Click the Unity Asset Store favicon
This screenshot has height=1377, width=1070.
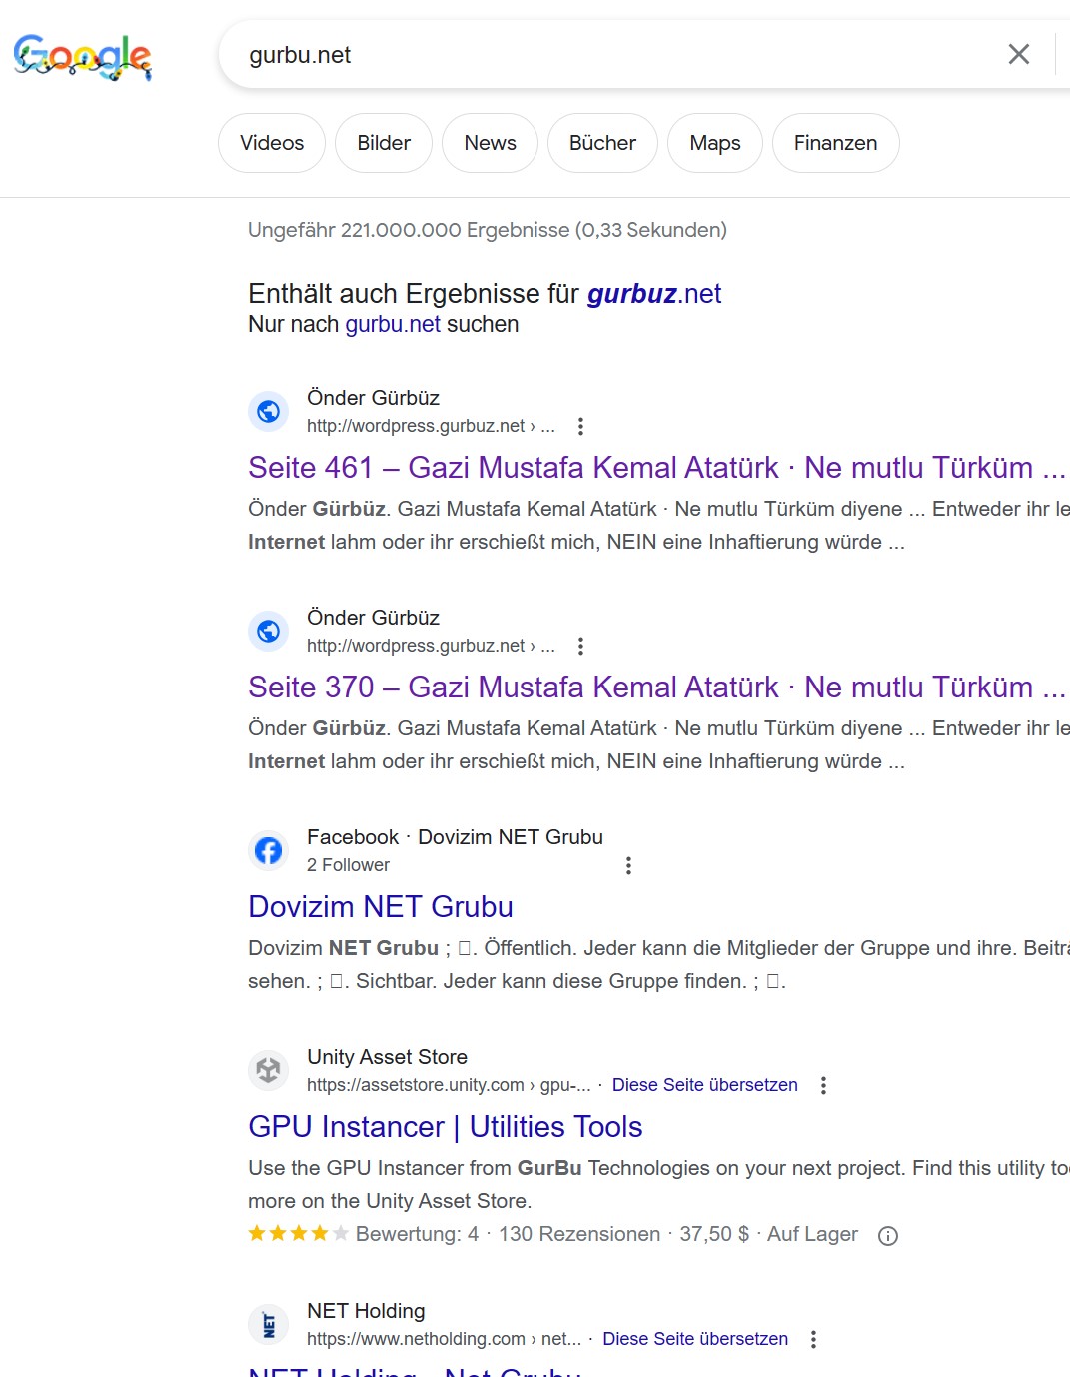tap(268, 1070)
